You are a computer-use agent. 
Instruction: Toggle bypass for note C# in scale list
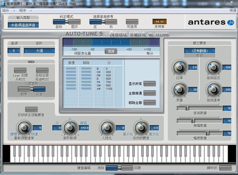(71, 72)
